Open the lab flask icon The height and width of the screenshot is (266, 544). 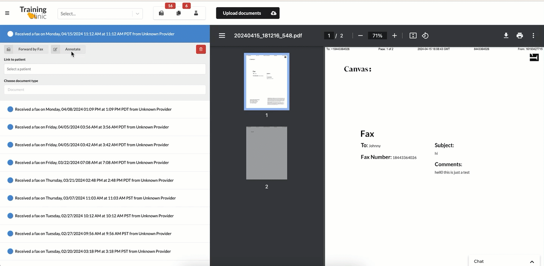pyautogui.click(x=196, y=13)
